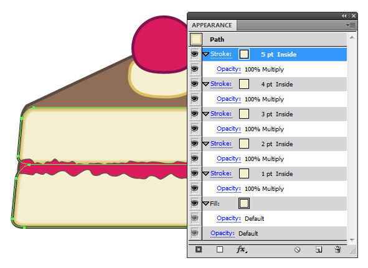Open the Appearance panel flyout menu
The height and width of the screenshot is (268, 368).
(x=351, y=25)
